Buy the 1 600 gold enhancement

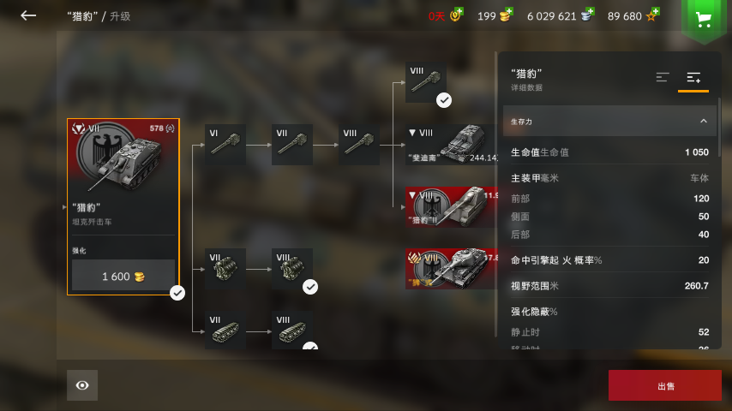click(123, 277)
